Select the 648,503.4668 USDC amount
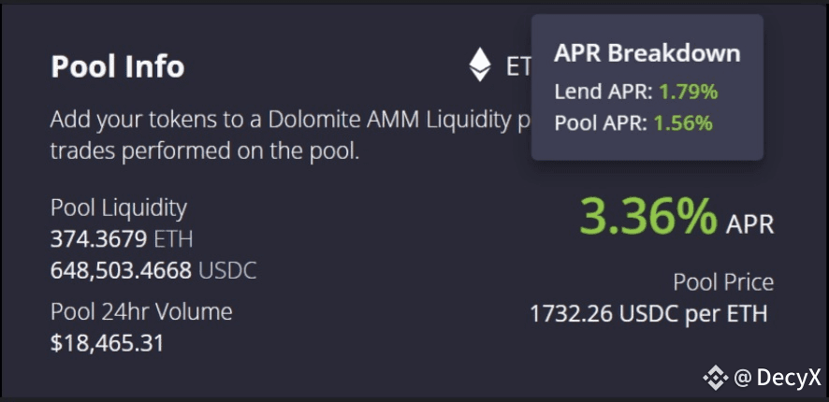 (153, 270)
